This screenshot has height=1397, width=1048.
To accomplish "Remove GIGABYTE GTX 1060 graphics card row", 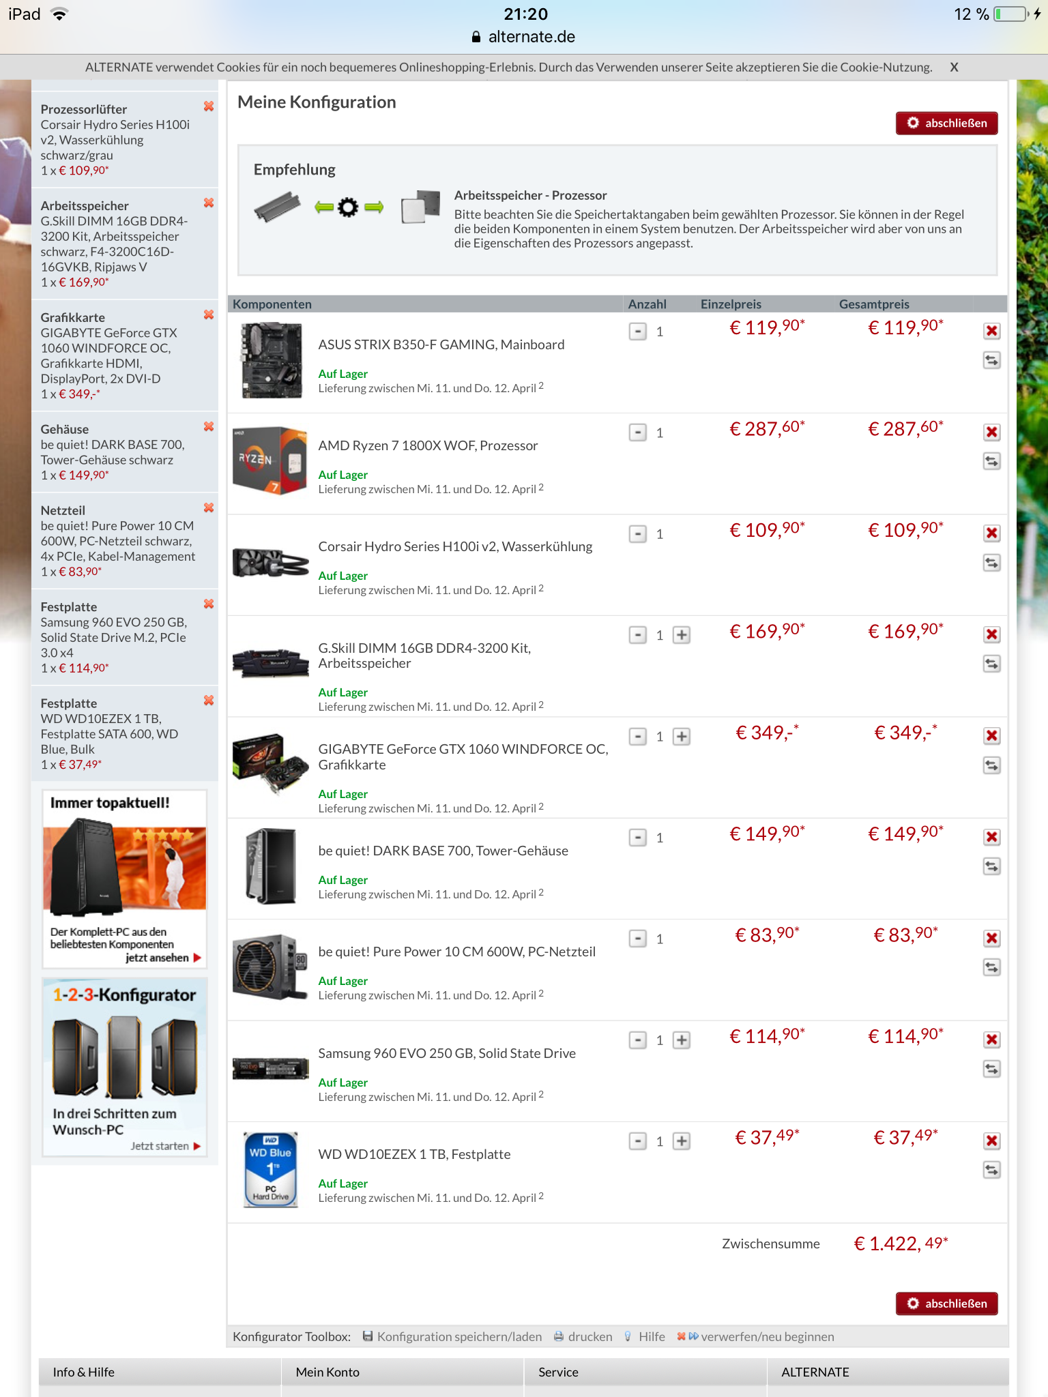I will pyautogui.click(x=991, y=735).
